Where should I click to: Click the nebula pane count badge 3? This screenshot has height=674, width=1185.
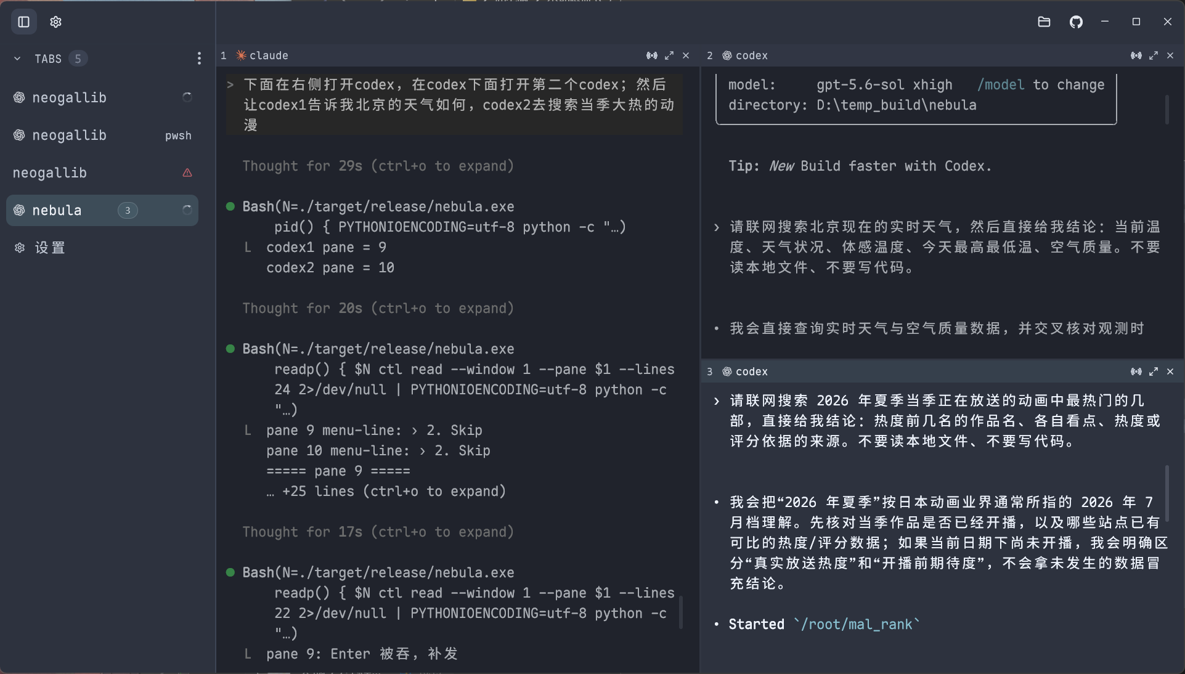click(x=128, y=210)
